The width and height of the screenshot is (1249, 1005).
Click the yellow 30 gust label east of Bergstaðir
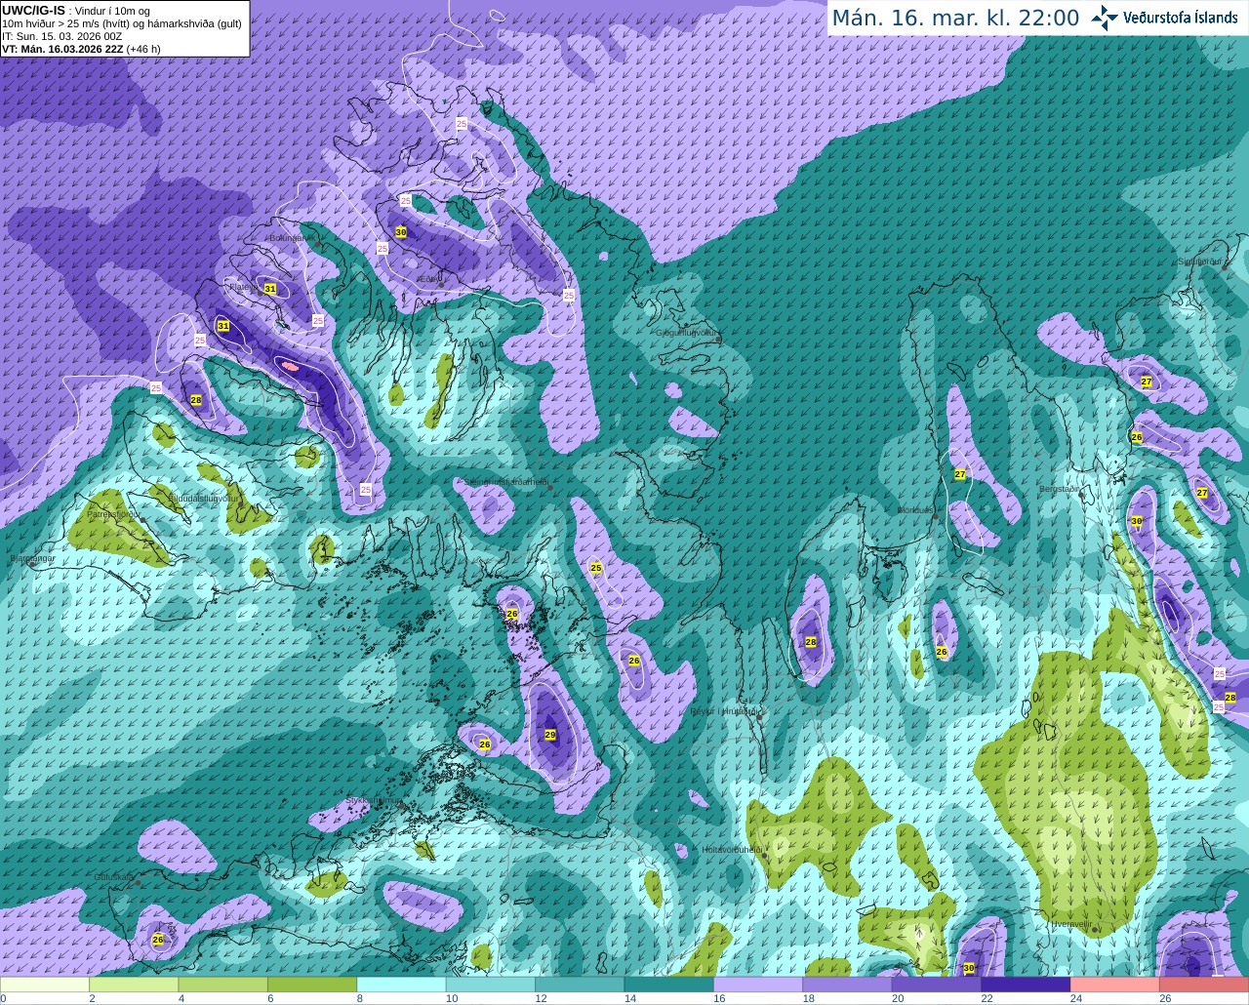(x=1137, y=521)
